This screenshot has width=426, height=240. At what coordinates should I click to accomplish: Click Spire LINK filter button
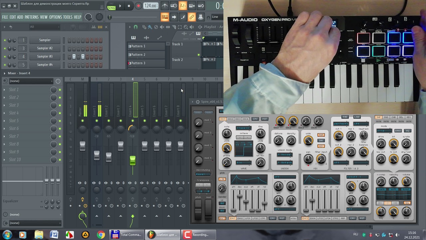click(x=357, y=117)
